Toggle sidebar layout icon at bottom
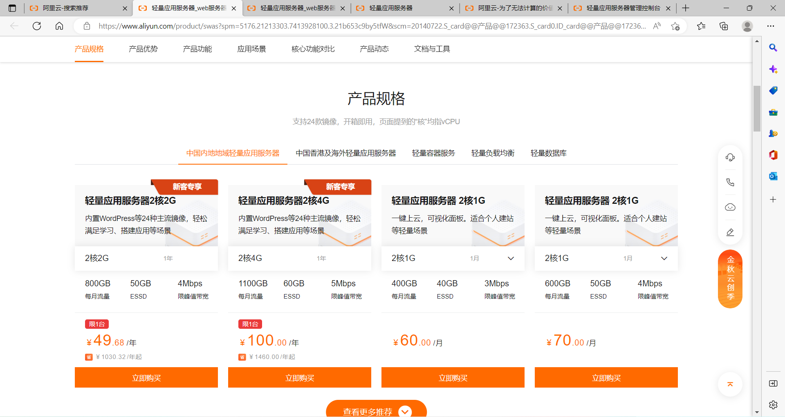Viewport: 785px width, 417px height. point(773,383)
